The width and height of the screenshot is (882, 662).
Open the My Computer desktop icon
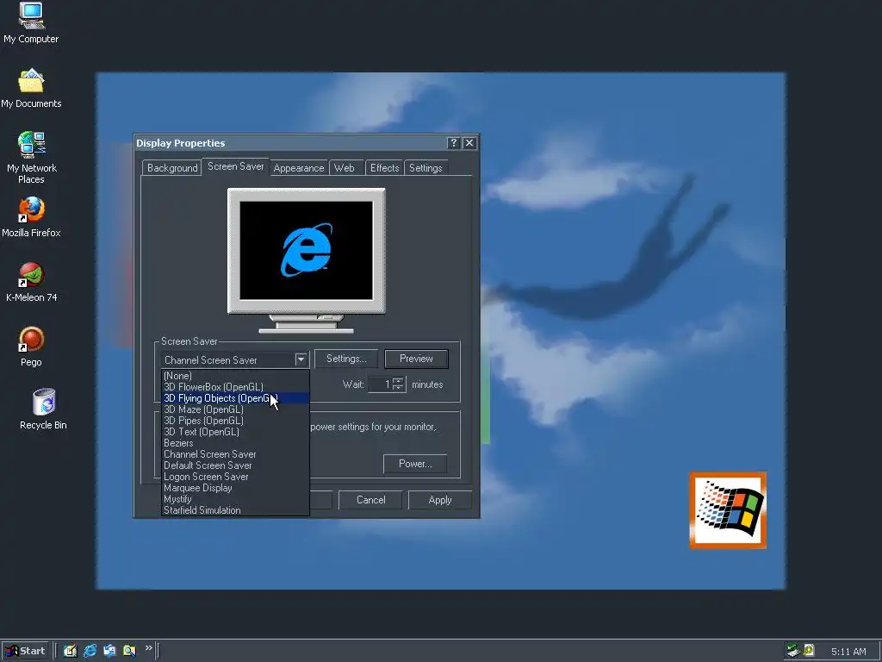(x=31, y=23)
